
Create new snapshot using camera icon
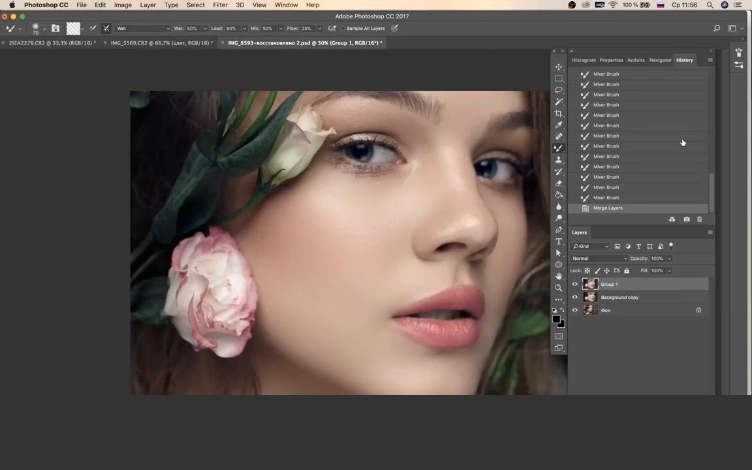tap(686, 219)
